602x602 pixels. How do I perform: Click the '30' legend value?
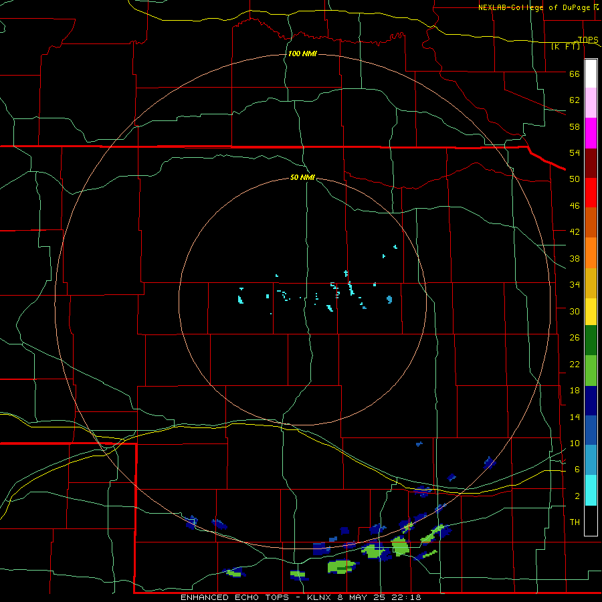(575, 311)
